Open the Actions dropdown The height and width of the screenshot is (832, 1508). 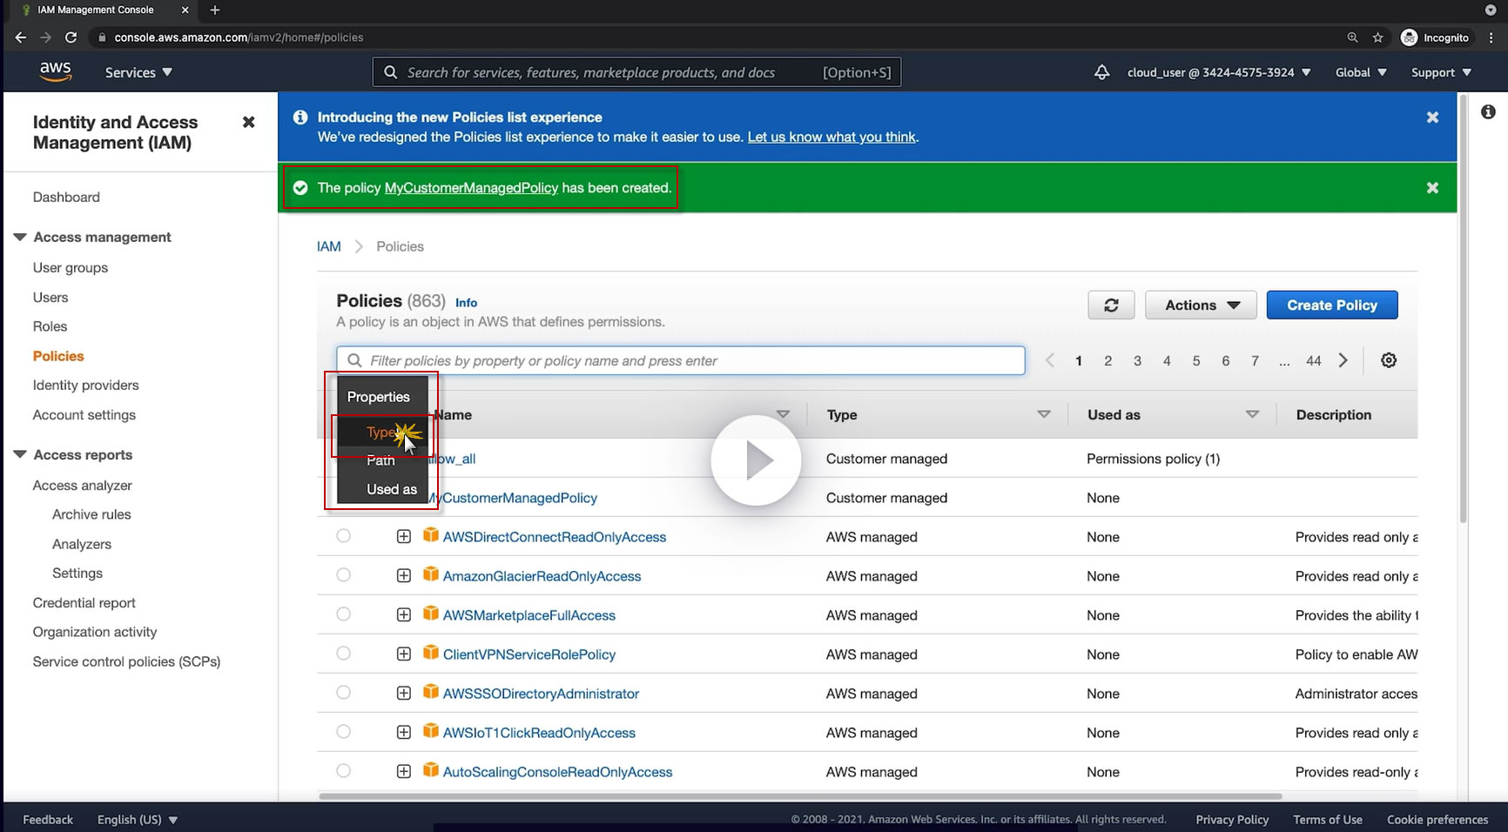(1201, 305)
